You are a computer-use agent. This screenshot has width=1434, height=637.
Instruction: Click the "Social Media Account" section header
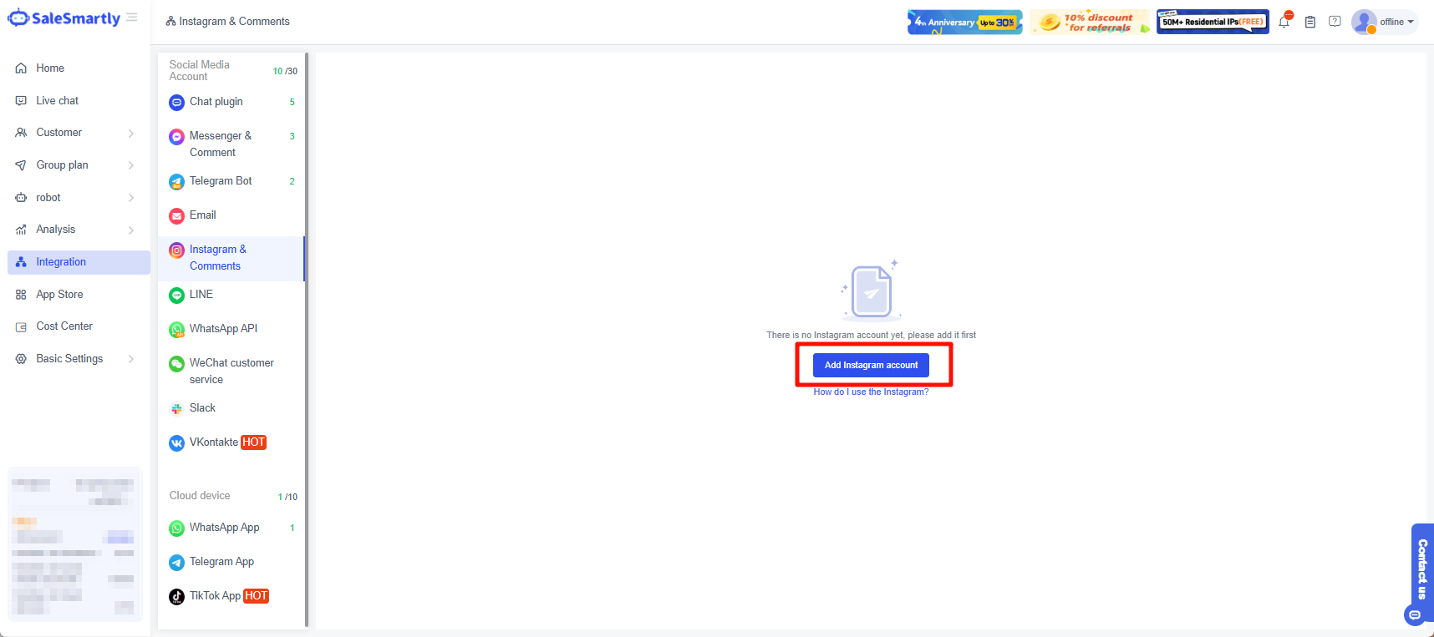coord(199,71)
